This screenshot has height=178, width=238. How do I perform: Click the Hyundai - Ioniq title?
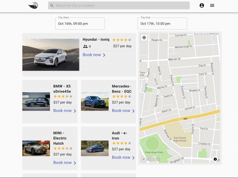96,40
